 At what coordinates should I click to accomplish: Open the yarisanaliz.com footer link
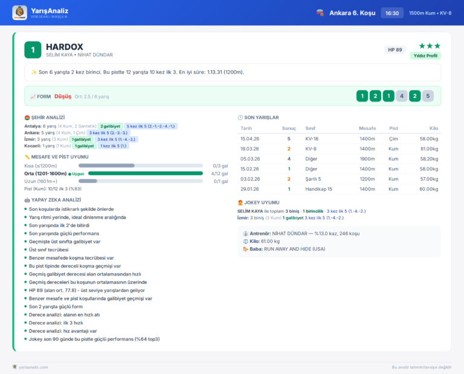coord(33,367)
